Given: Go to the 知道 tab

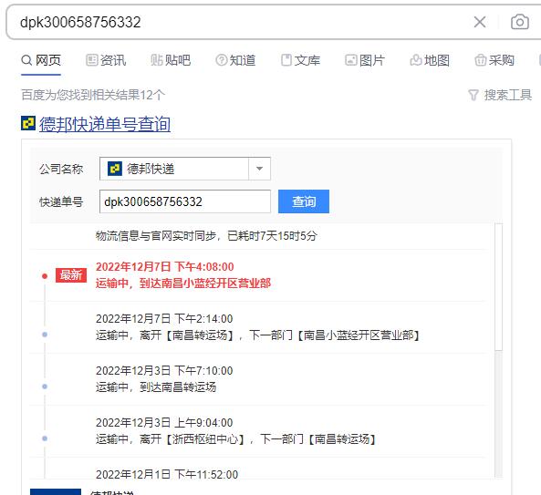Looking at the screenshot, I should (235, 60).
